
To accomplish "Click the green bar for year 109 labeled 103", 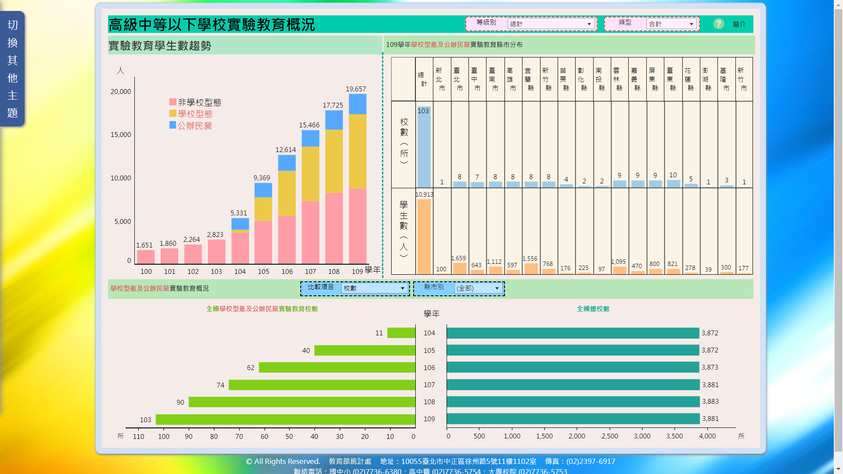I will point(285,420).
